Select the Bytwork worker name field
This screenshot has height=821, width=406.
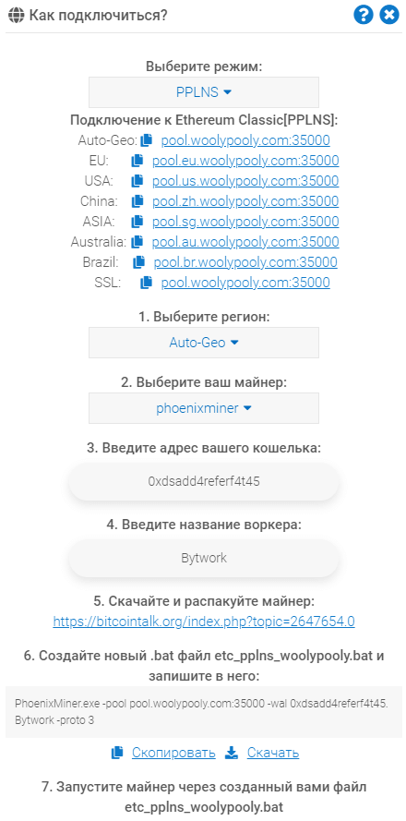click(204, 558)
